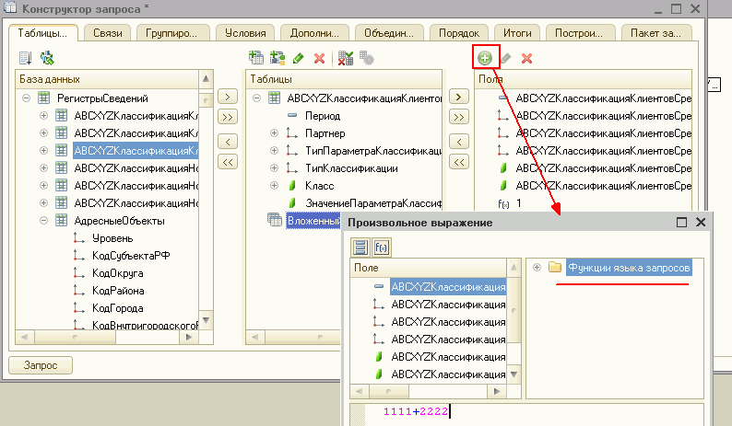Click the add table icon above Таблицы
The width and height of the screenshot is (732, 426).
coord(255,58)
